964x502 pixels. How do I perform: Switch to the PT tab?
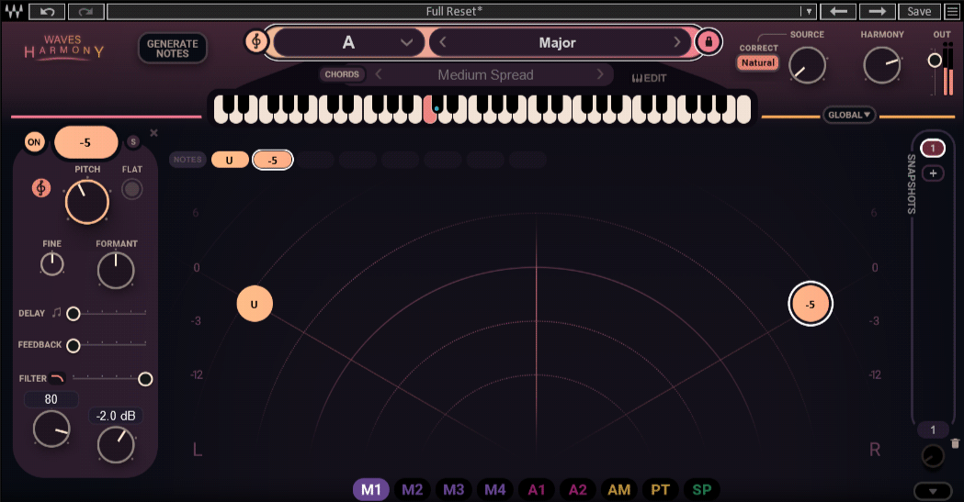[x=661, y=490]
